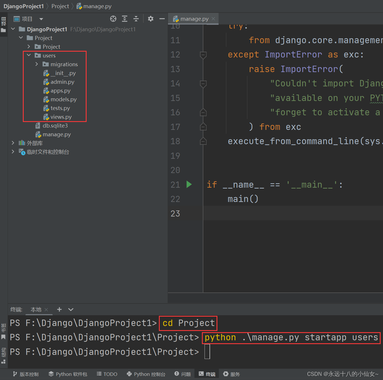This screenshot has height=380, width=383.
Task: Open the Python 软件包 packages tool window
Action: 68,374
